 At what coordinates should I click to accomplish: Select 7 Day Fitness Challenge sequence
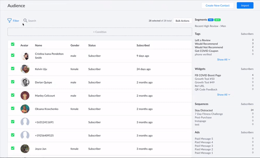click(209, 114)
